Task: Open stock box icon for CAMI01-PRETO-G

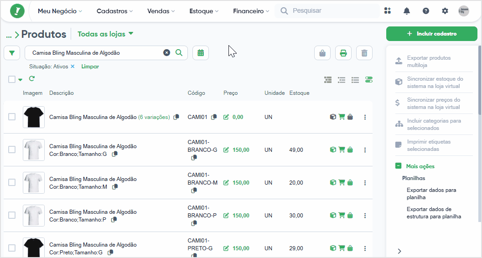Action: tap(332, 248)
